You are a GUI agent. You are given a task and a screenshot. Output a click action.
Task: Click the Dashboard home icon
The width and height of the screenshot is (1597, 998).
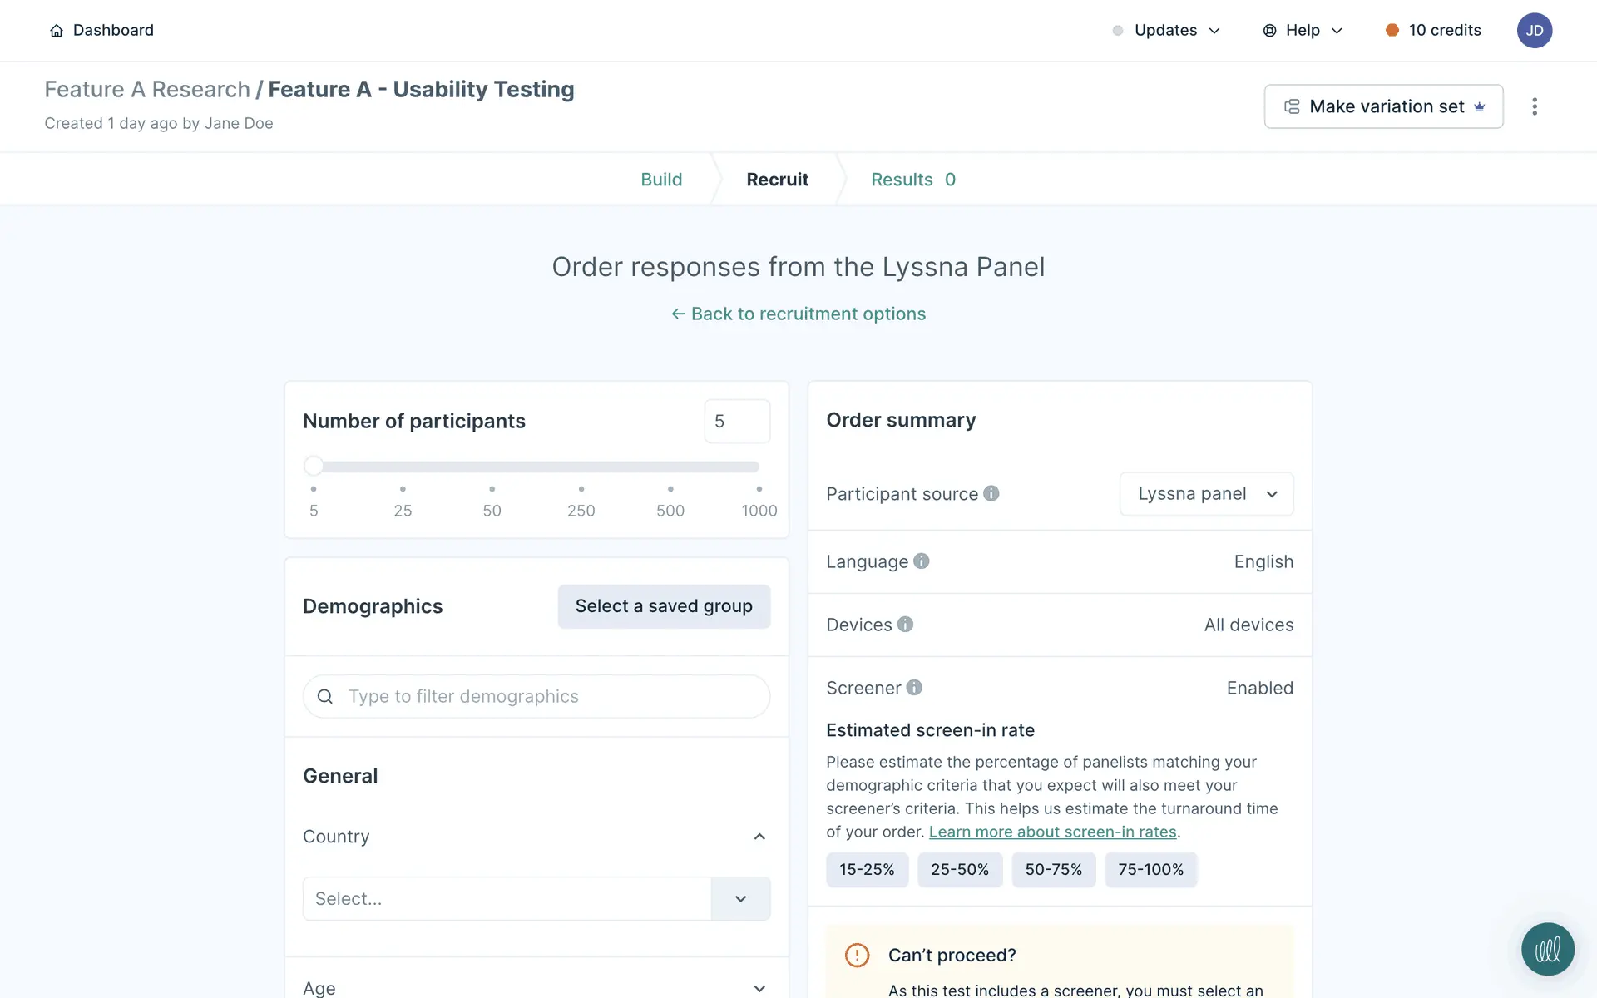click(x=57, y=31)
